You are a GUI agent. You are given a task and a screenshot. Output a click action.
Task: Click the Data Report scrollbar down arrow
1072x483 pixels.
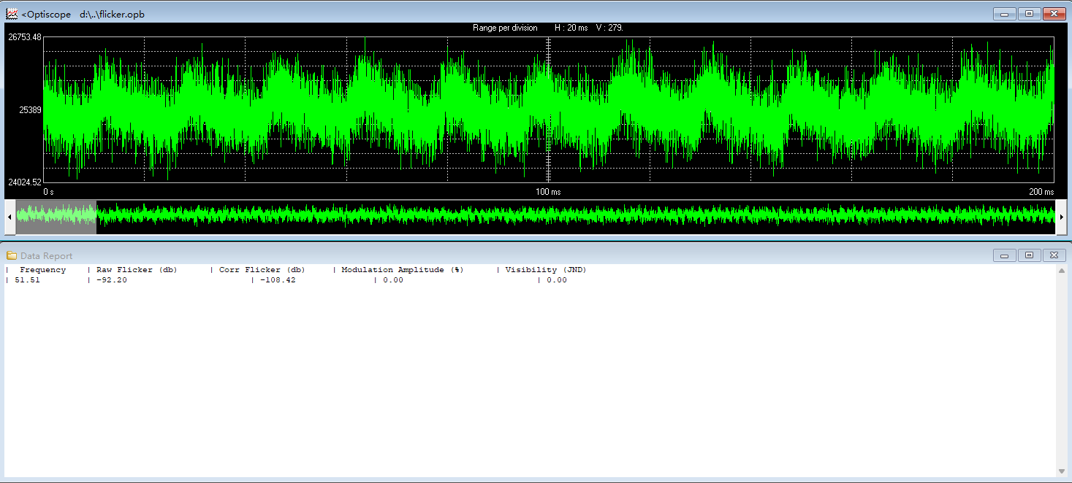coord(1062,471)
